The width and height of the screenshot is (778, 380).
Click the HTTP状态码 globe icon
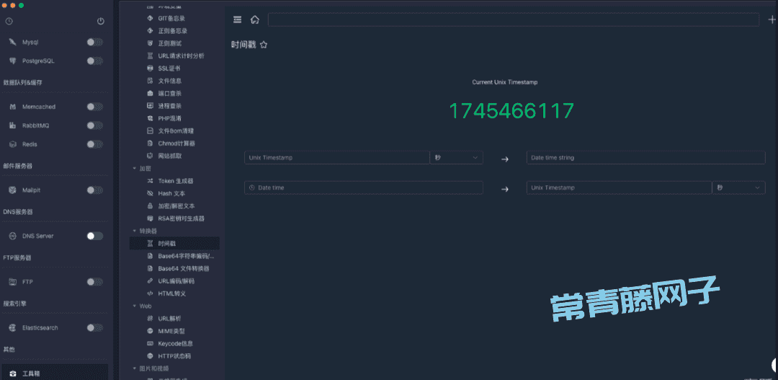(x=150, y=356)
